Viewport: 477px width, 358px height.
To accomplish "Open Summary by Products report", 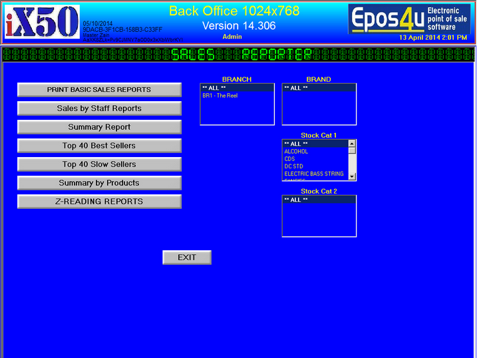I will point(99,183).
